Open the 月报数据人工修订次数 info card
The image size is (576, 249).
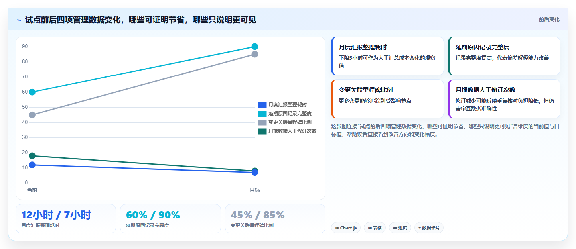(x=504, y=99)
